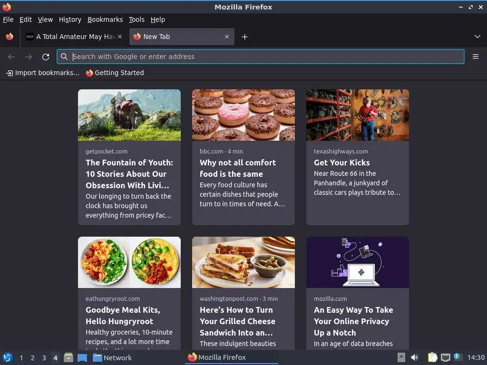Open the List all tabs dropdown
The width and height of the screenshot is (487, 365).
coord(477,37)
